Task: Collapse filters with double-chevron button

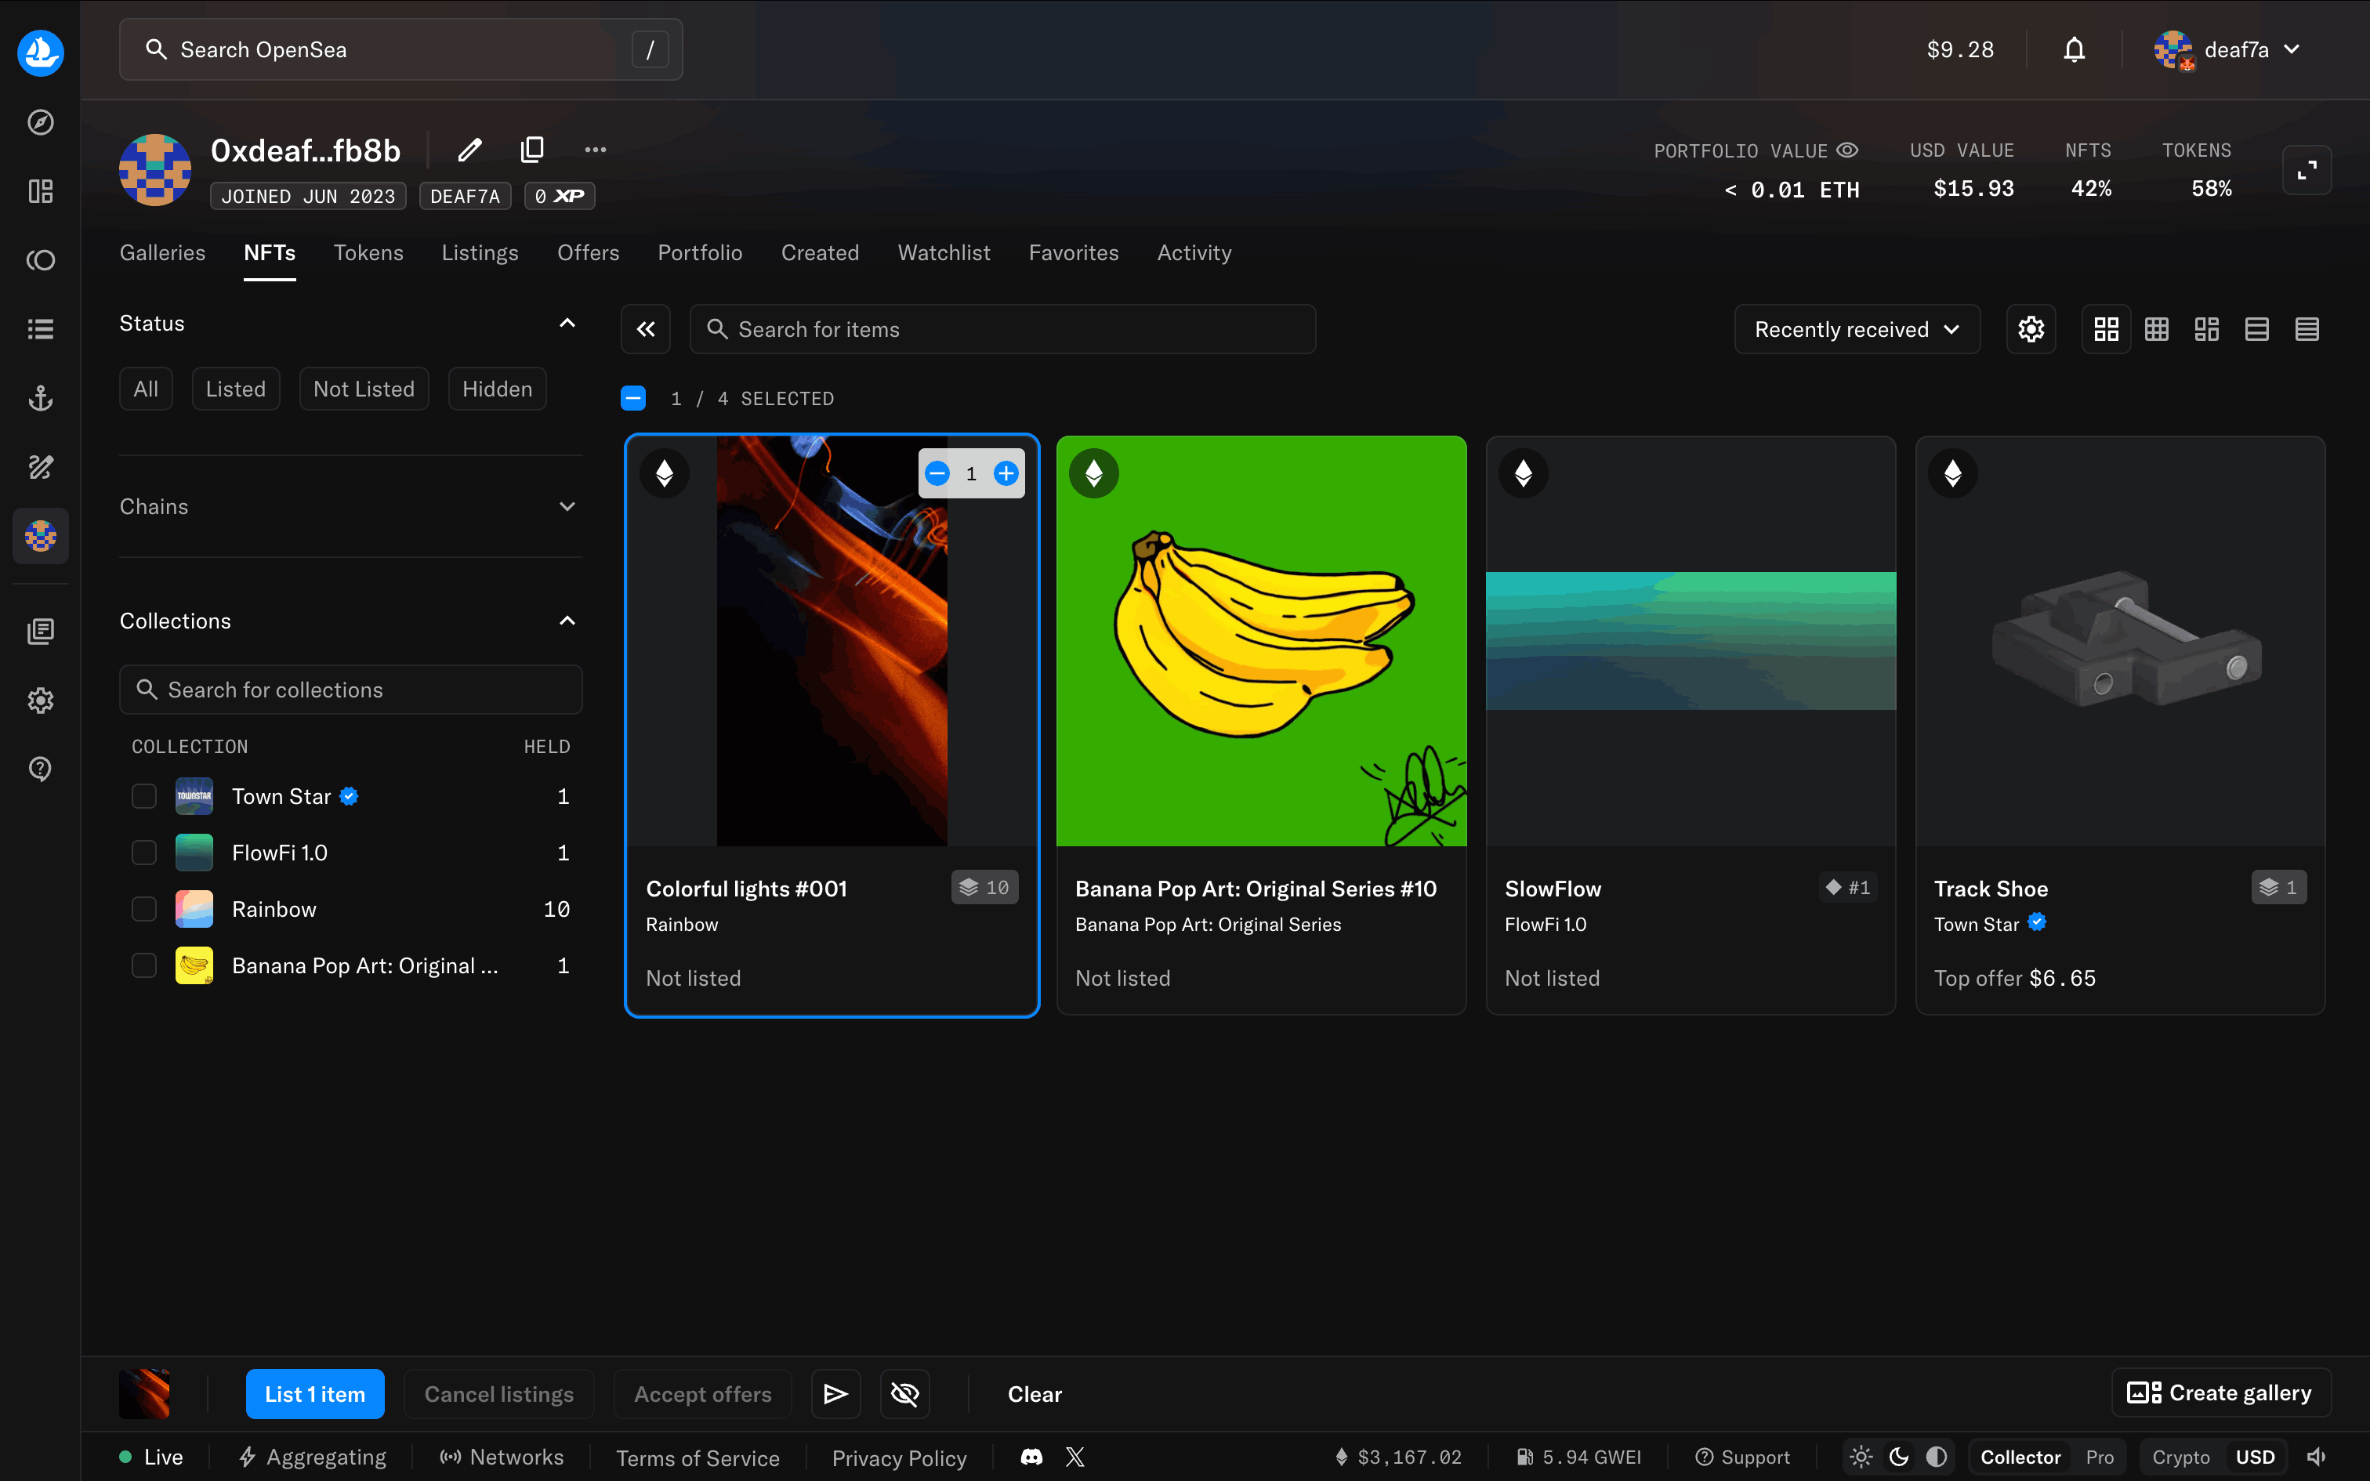Action: pos(645,329)
